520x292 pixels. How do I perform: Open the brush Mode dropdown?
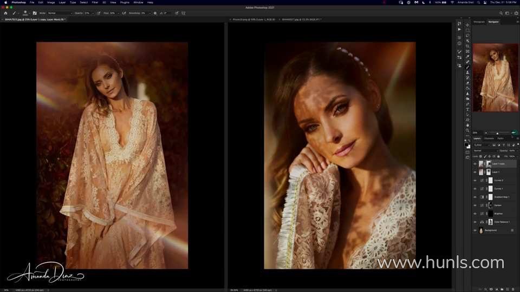tap(60, 13)
